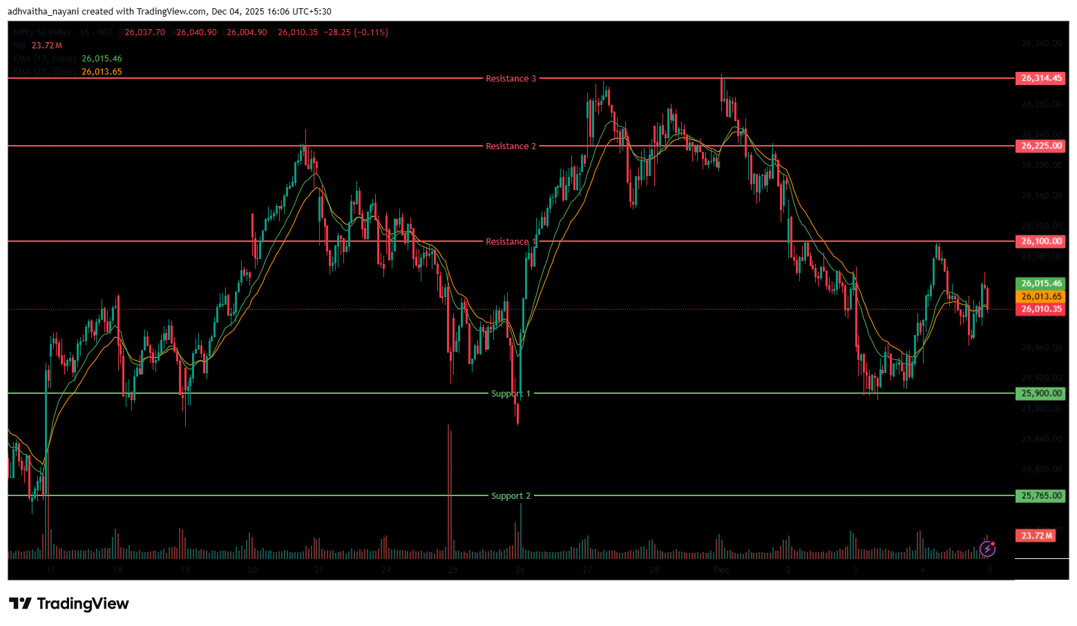This screenshot has width=1077, height=626.
Task: Click the 26,100.00 price axis tag
Action: click(1040, 241)
